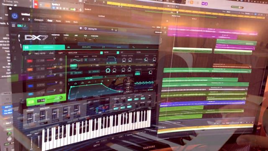Click first Data Entry fader
268x151 pixels.
[x=43, y=116]
